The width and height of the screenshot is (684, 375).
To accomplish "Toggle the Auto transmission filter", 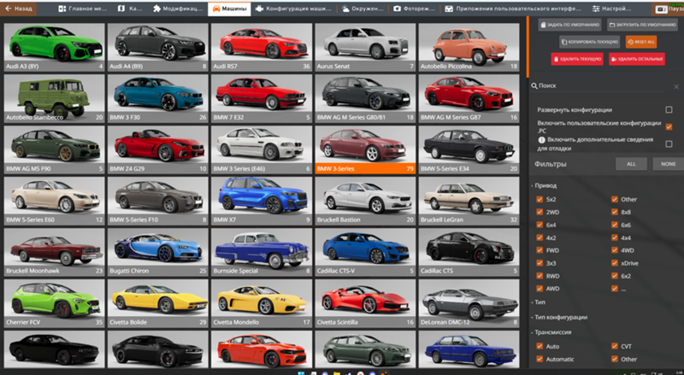I will (x=540, y=346).
